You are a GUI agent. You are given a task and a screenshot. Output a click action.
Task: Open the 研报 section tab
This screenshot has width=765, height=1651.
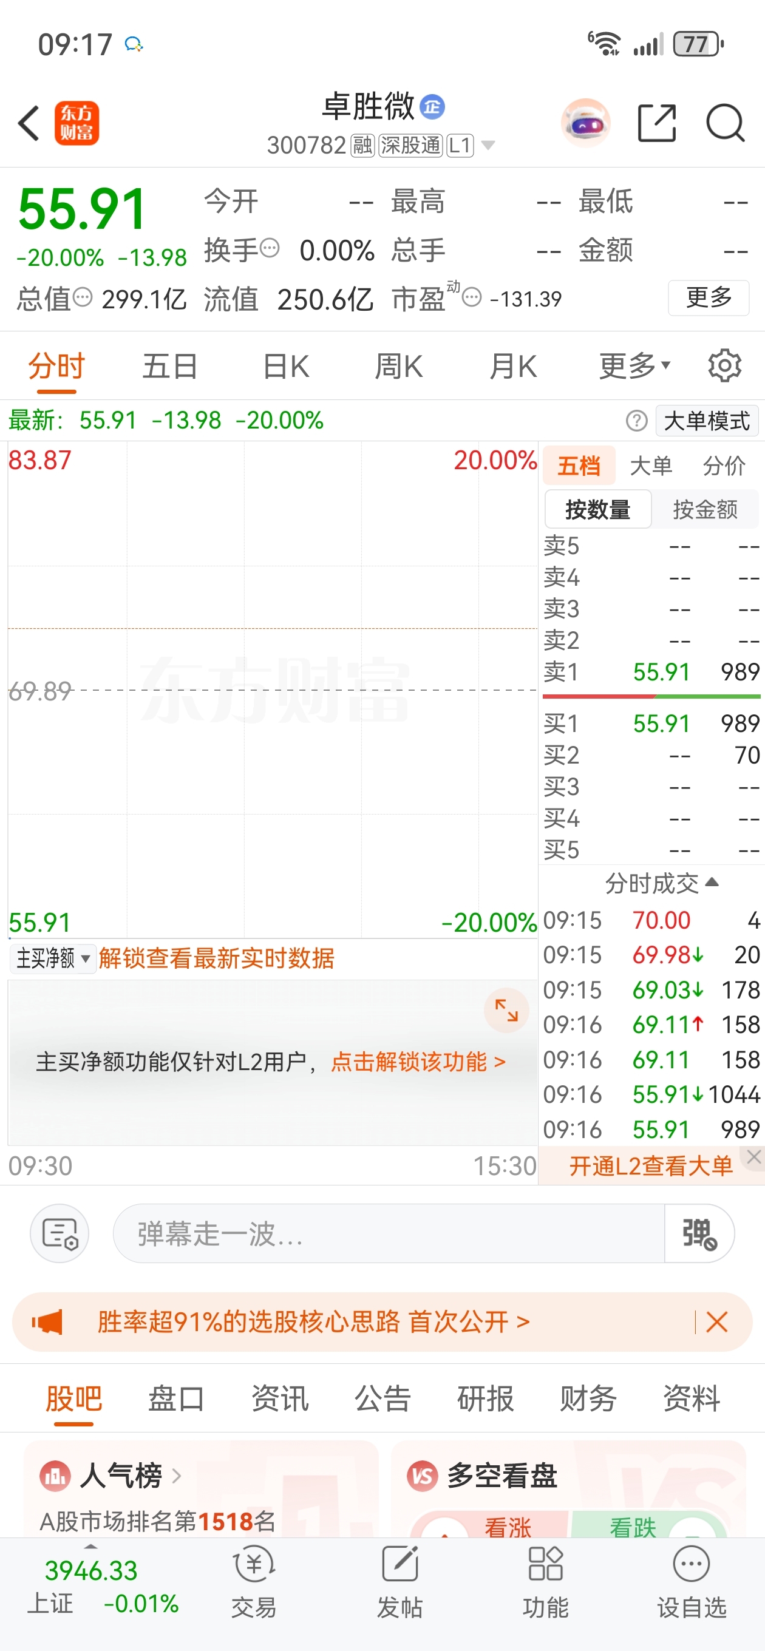[486, 1398]
